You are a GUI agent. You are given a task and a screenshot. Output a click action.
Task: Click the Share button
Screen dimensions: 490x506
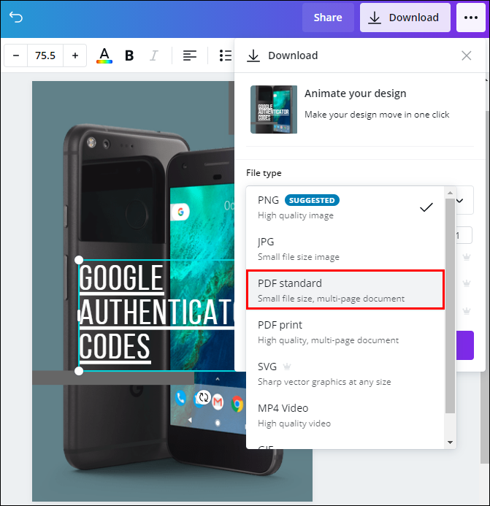[x=328, y=18]
